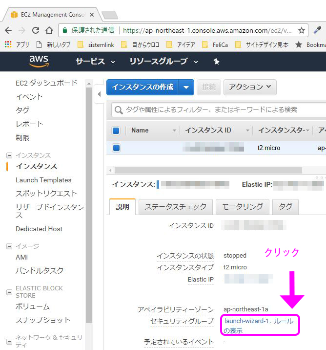
Task: Open the アイデア bookmark folder
Action: [181, 44]
